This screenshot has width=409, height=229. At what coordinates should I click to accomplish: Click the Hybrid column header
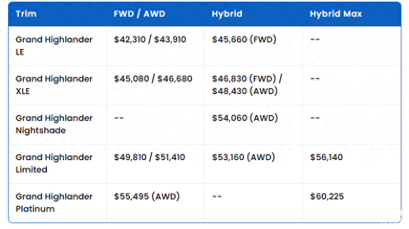[226, 14]
